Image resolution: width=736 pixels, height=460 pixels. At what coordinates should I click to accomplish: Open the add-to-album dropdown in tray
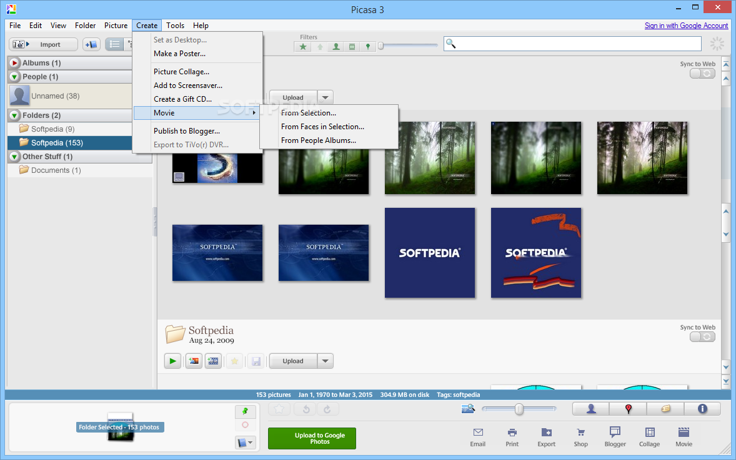[x=245, y=443]
